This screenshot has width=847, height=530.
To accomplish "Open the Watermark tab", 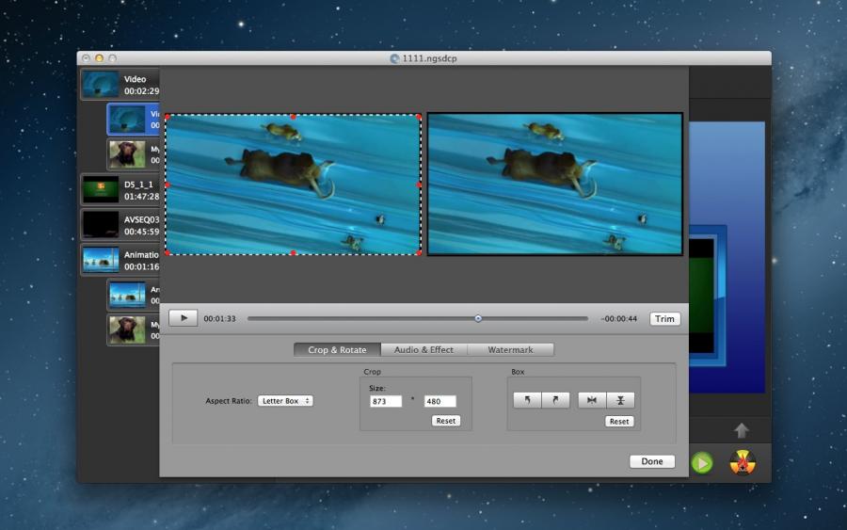I will coord(510,349).
